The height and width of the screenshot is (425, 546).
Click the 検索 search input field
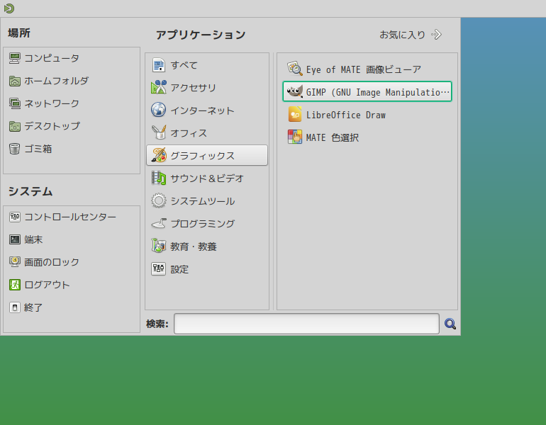306,324
